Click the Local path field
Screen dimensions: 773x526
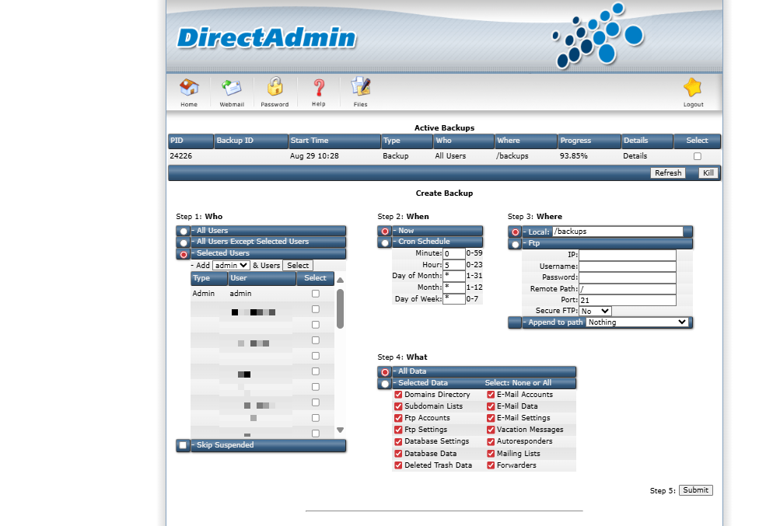click(617, 232)
